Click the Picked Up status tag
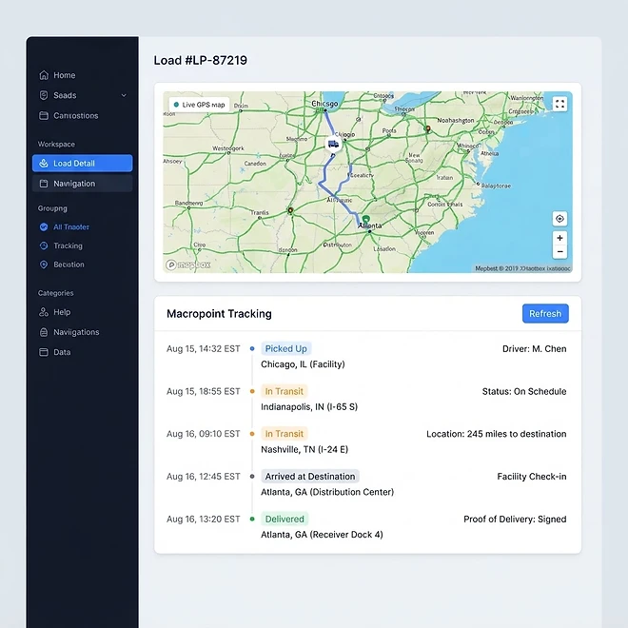Screen dimensions: 628x628 tap(286, 349)
